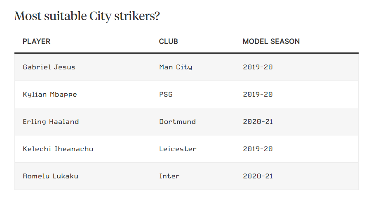
Task: Click the Leicester club cell
Action: click(178, 149)
